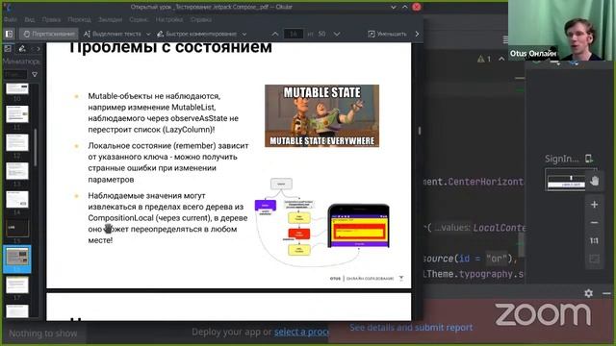
Task: Select the dark page 15 thumbnail
Action: [17, 228]
